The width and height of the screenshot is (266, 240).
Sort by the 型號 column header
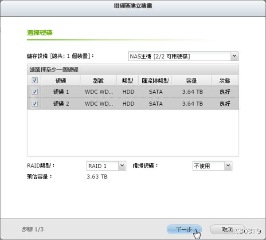(x=98, y=81)
